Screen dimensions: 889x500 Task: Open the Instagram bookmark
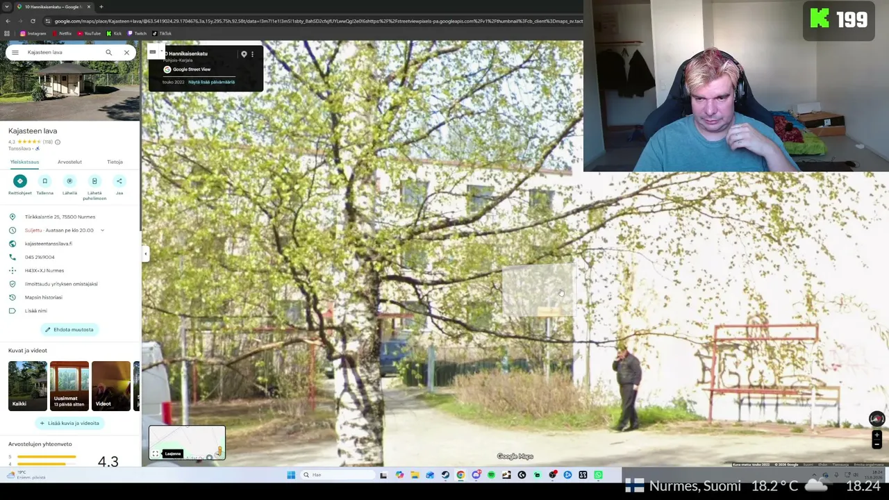pyautogui.click(x=33, y=33)
